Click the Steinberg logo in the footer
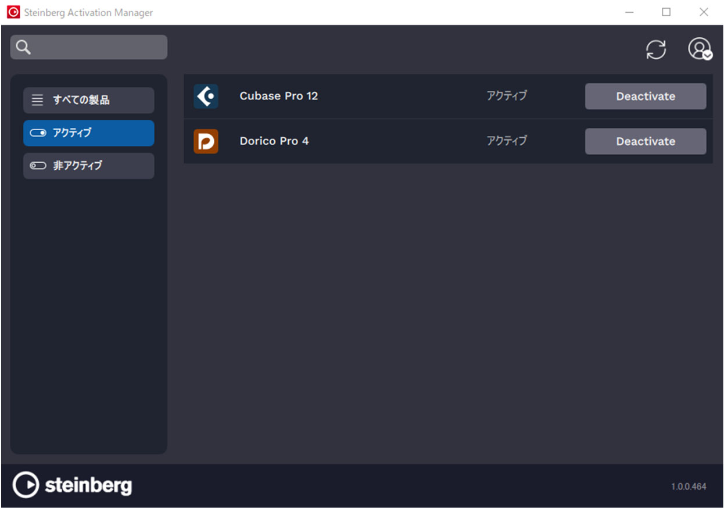 (x=72, y=485)
